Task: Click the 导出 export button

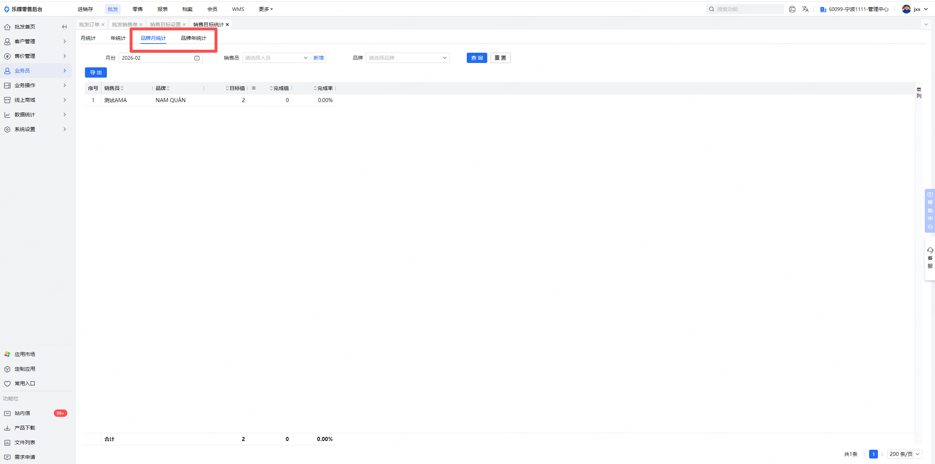Action: tap(96, 72)
